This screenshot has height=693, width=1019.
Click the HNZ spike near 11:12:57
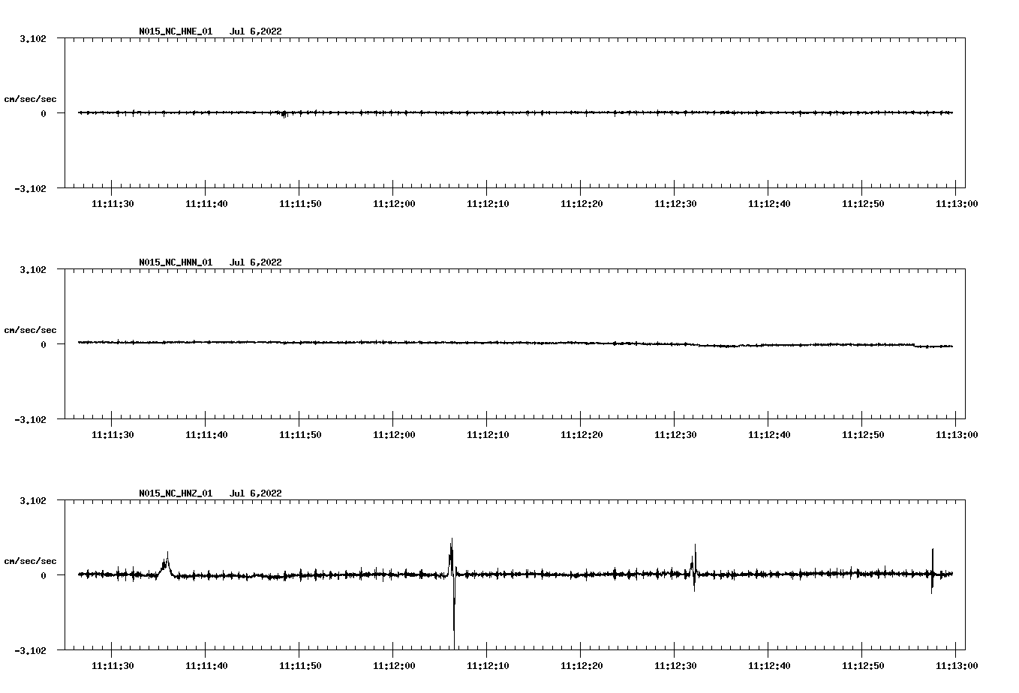click(932, 571)
